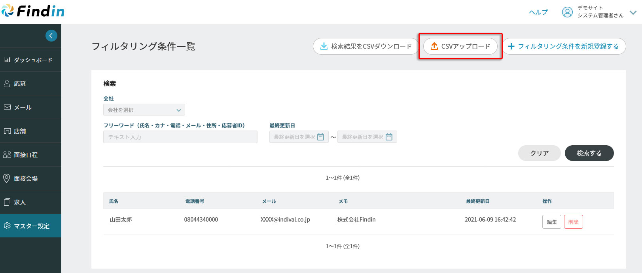Click the user account avatar icon
Image resolution: width=642 pixels, height=273 pixels.
pos(567,12)
